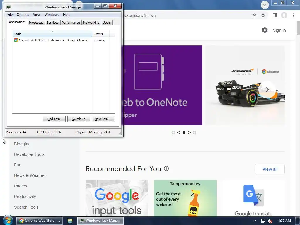Click info icon beside Recommended For You
The height and width of the screenshot is (225, 300).
(x=166, y=168)
